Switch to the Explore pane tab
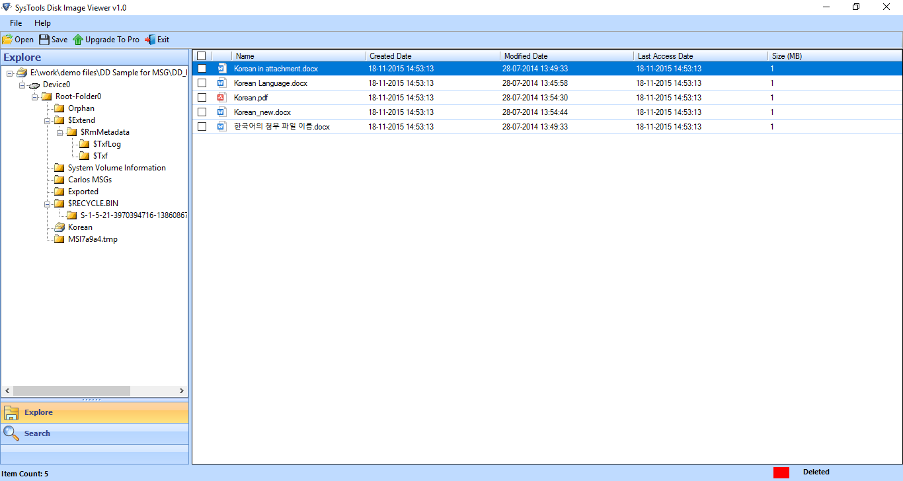 pos(95,412)
